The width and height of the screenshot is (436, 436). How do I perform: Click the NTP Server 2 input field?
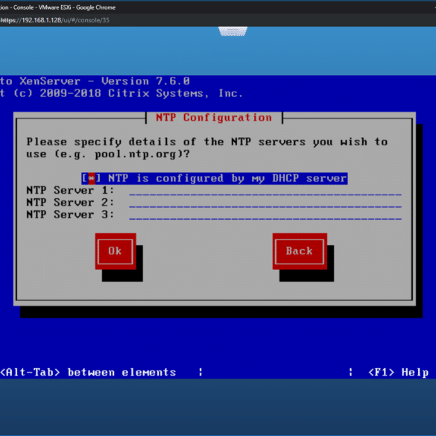[265, 203]
